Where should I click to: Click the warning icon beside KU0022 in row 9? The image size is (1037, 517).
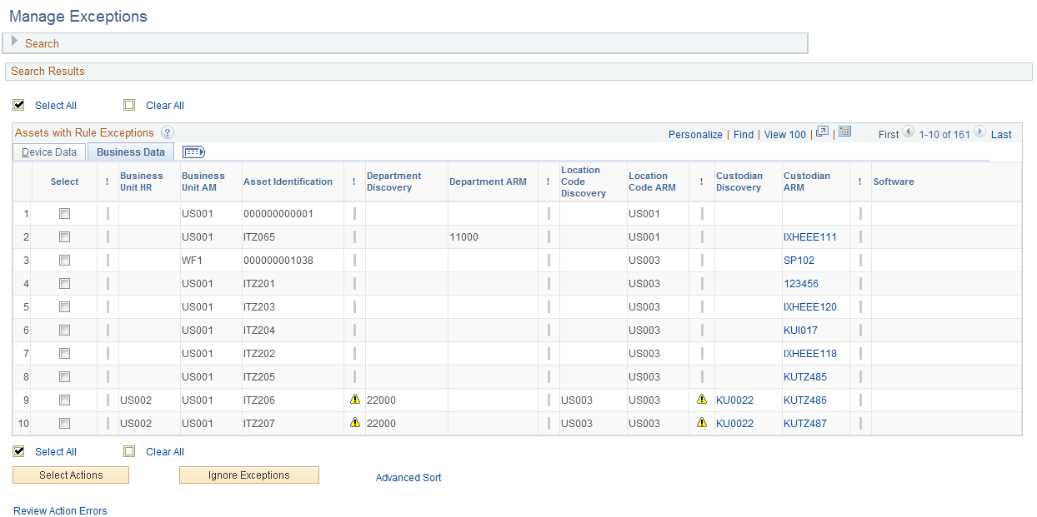pyautogui.click(x=701, y=399)
